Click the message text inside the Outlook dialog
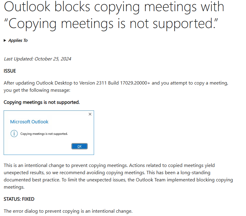This screenshot has height=216, width=246. (x=44, y=134)
